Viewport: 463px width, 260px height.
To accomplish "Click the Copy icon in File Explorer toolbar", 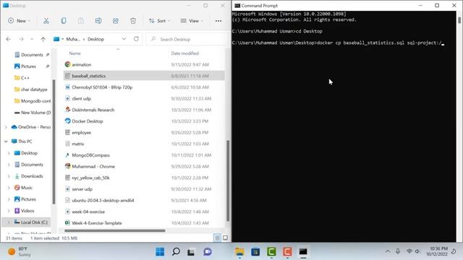I will (x=64, y=21).
